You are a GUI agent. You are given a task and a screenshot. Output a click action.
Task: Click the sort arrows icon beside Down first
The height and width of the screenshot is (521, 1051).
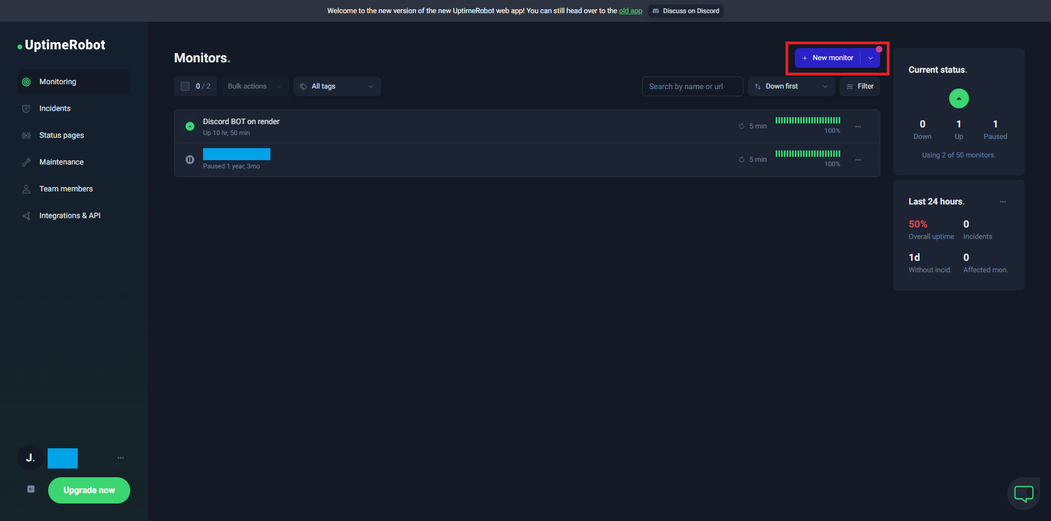coord(758,86)
